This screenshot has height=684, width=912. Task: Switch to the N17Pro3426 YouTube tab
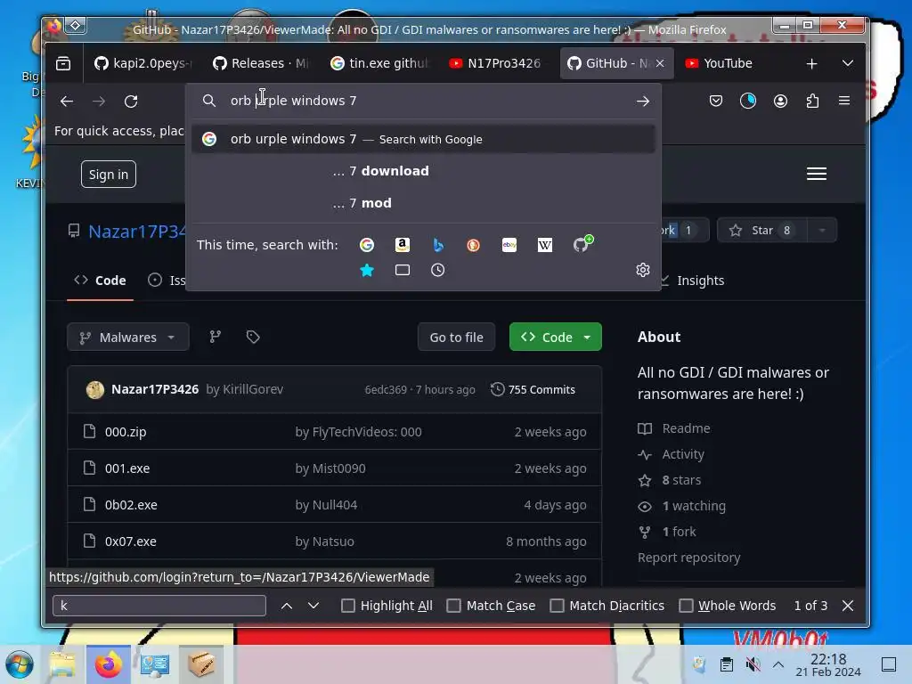coord(496,63)
